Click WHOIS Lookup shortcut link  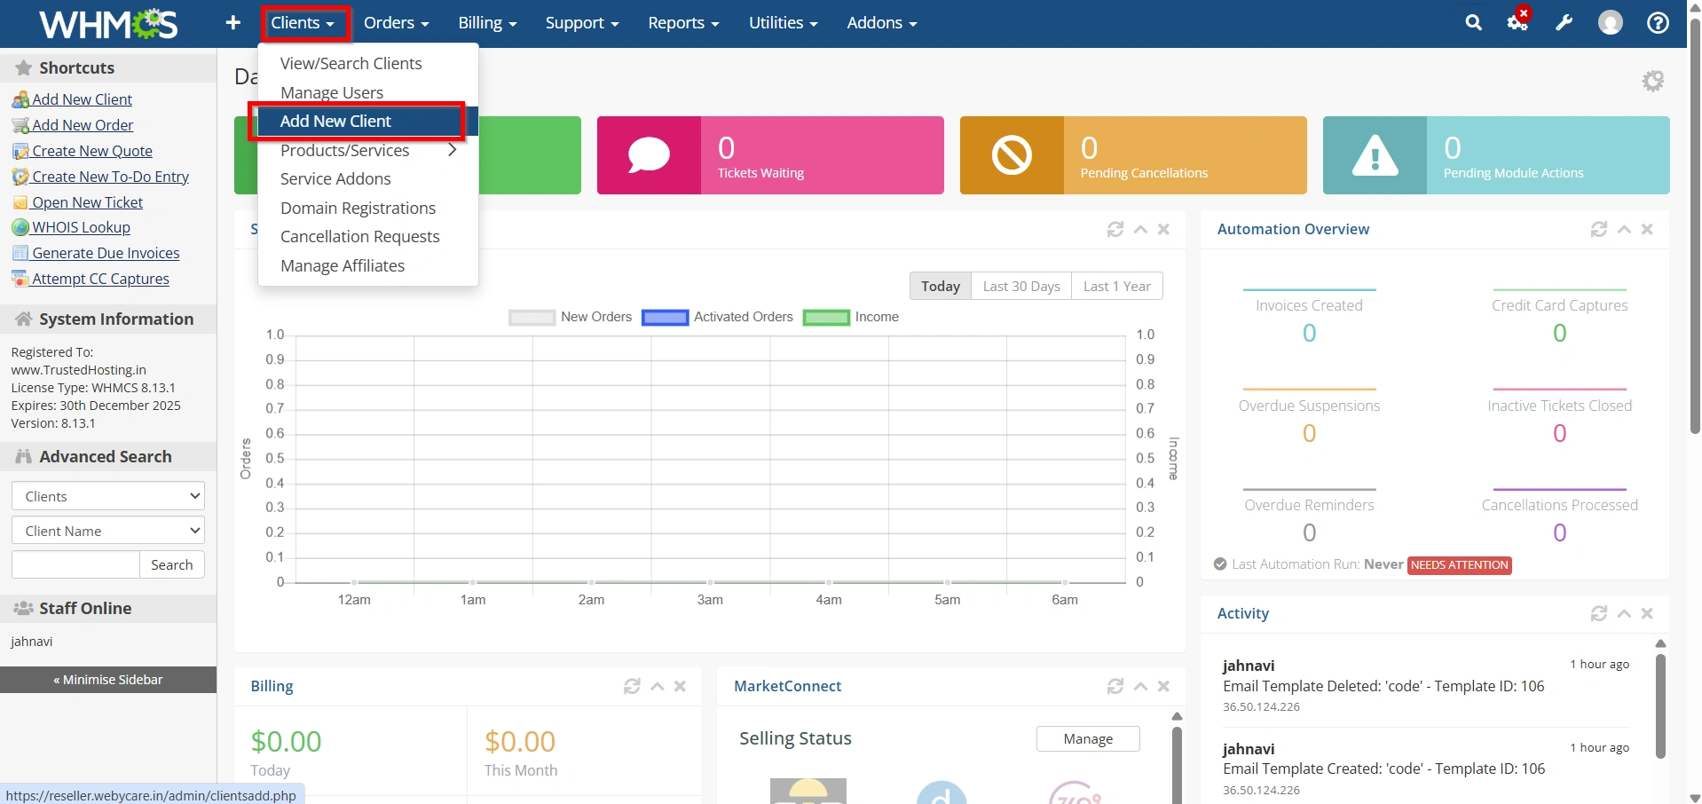tap(81, 227)
